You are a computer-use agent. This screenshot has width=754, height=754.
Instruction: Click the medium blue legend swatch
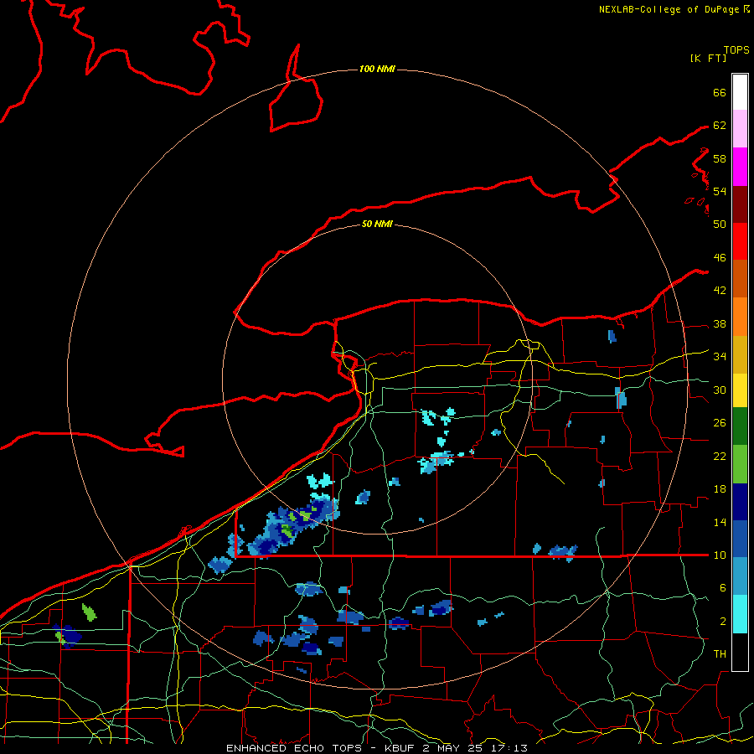(740, 539)
